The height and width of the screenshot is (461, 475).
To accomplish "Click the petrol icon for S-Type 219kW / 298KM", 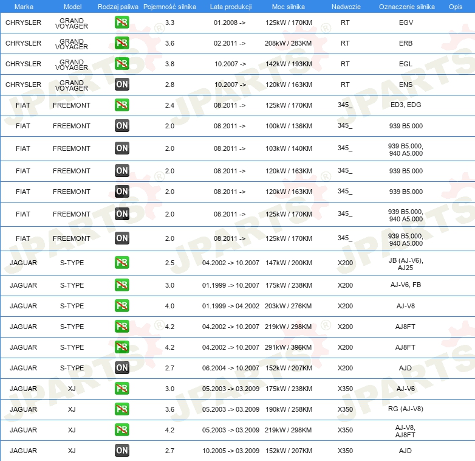I will (121, 327).
